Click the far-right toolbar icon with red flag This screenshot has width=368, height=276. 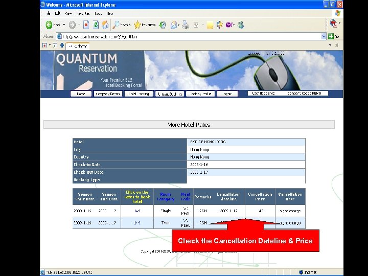(333, 23)
